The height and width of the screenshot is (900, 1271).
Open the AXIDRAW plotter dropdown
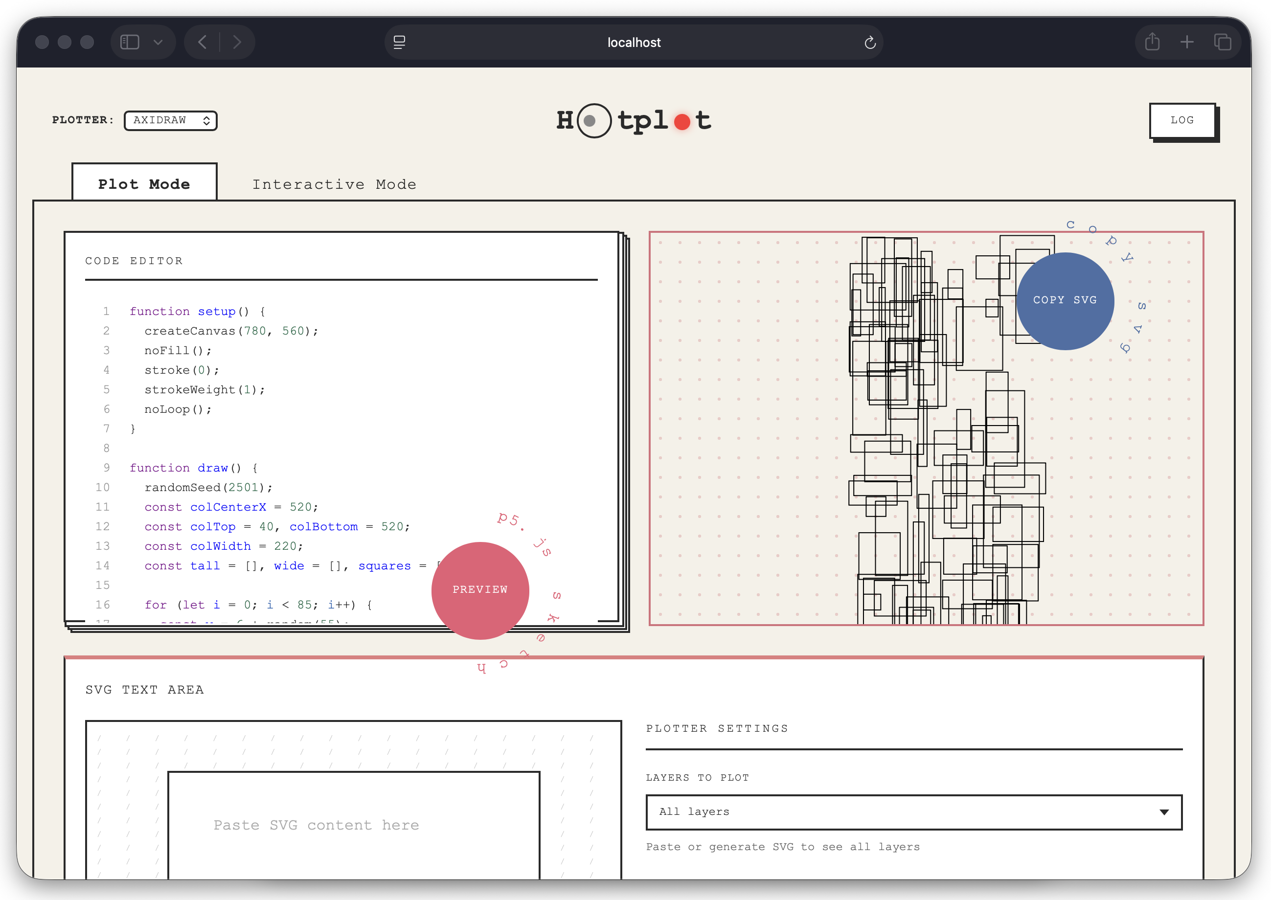(171, 120)
